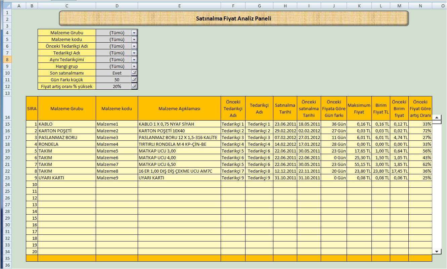The height and width of the screenshot is (269, 447).
Task: Open the Önceki Tedarikçi Adı dropdown arrow
Action: coord(134,46)
